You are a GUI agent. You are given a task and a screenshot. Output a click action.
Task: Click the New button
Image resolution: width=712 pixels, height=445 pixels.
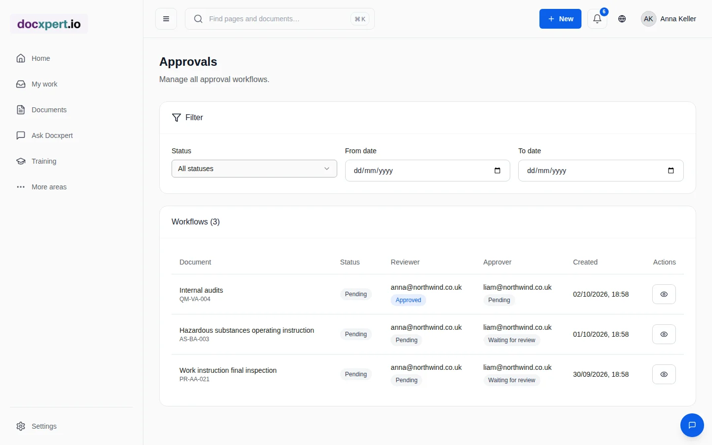click(x=560, y=19)
